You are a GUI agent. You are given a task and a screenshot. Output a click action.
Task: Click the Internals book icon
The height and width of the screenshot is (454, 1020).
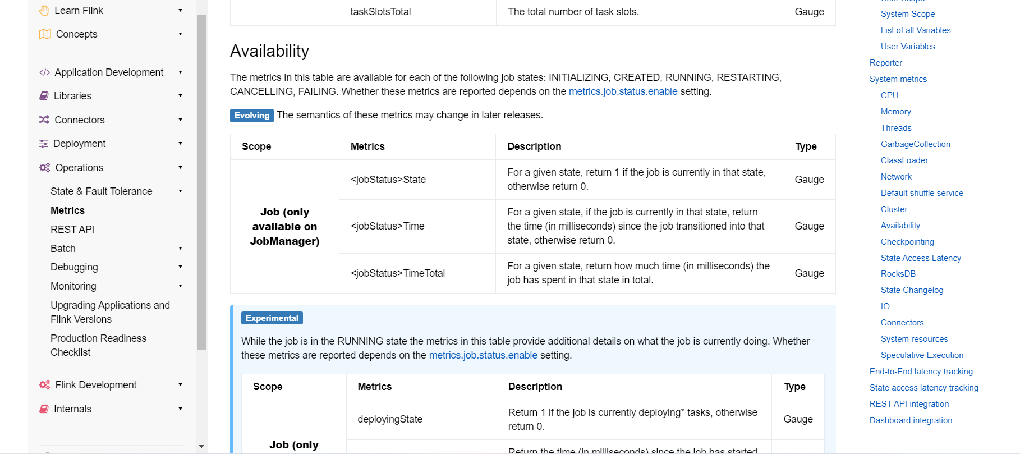[44, 409]
